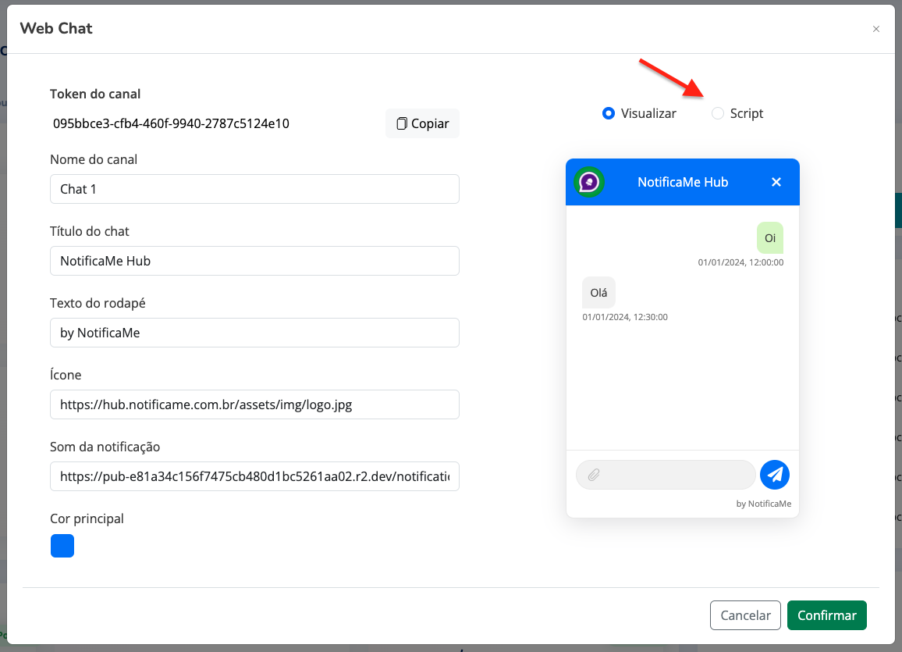This screenshot has height=652, width=902.
Task: Select the Script radio option
Action: [x=717, y=113]
